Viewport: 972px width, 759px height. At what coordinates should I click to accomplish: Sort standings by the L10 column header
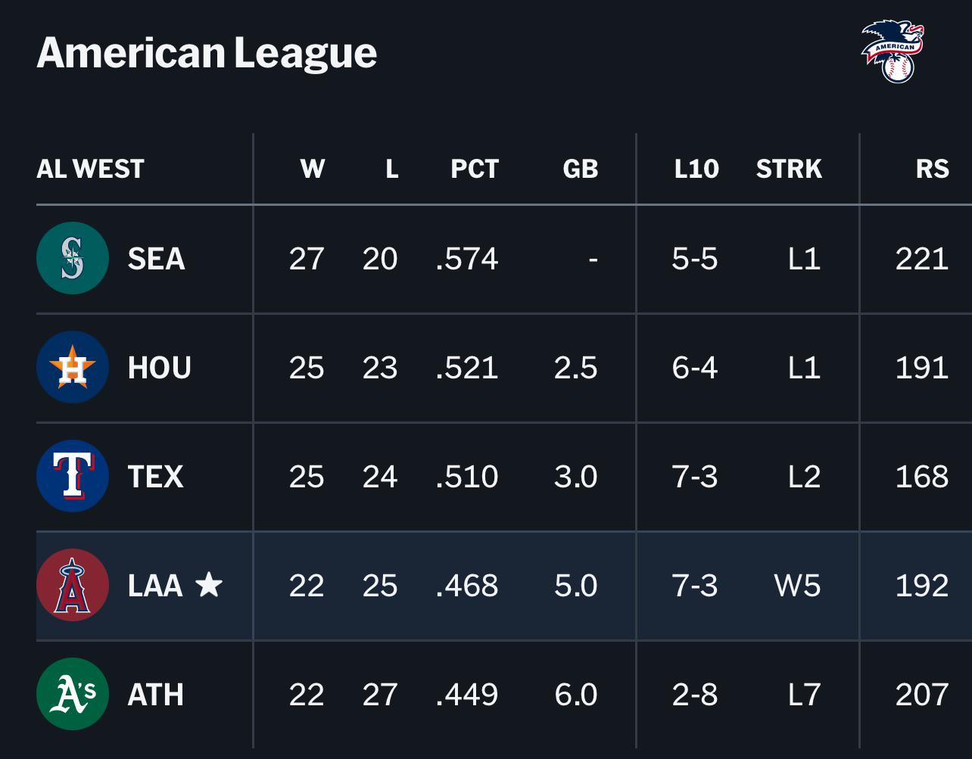(x=696, y=168)
